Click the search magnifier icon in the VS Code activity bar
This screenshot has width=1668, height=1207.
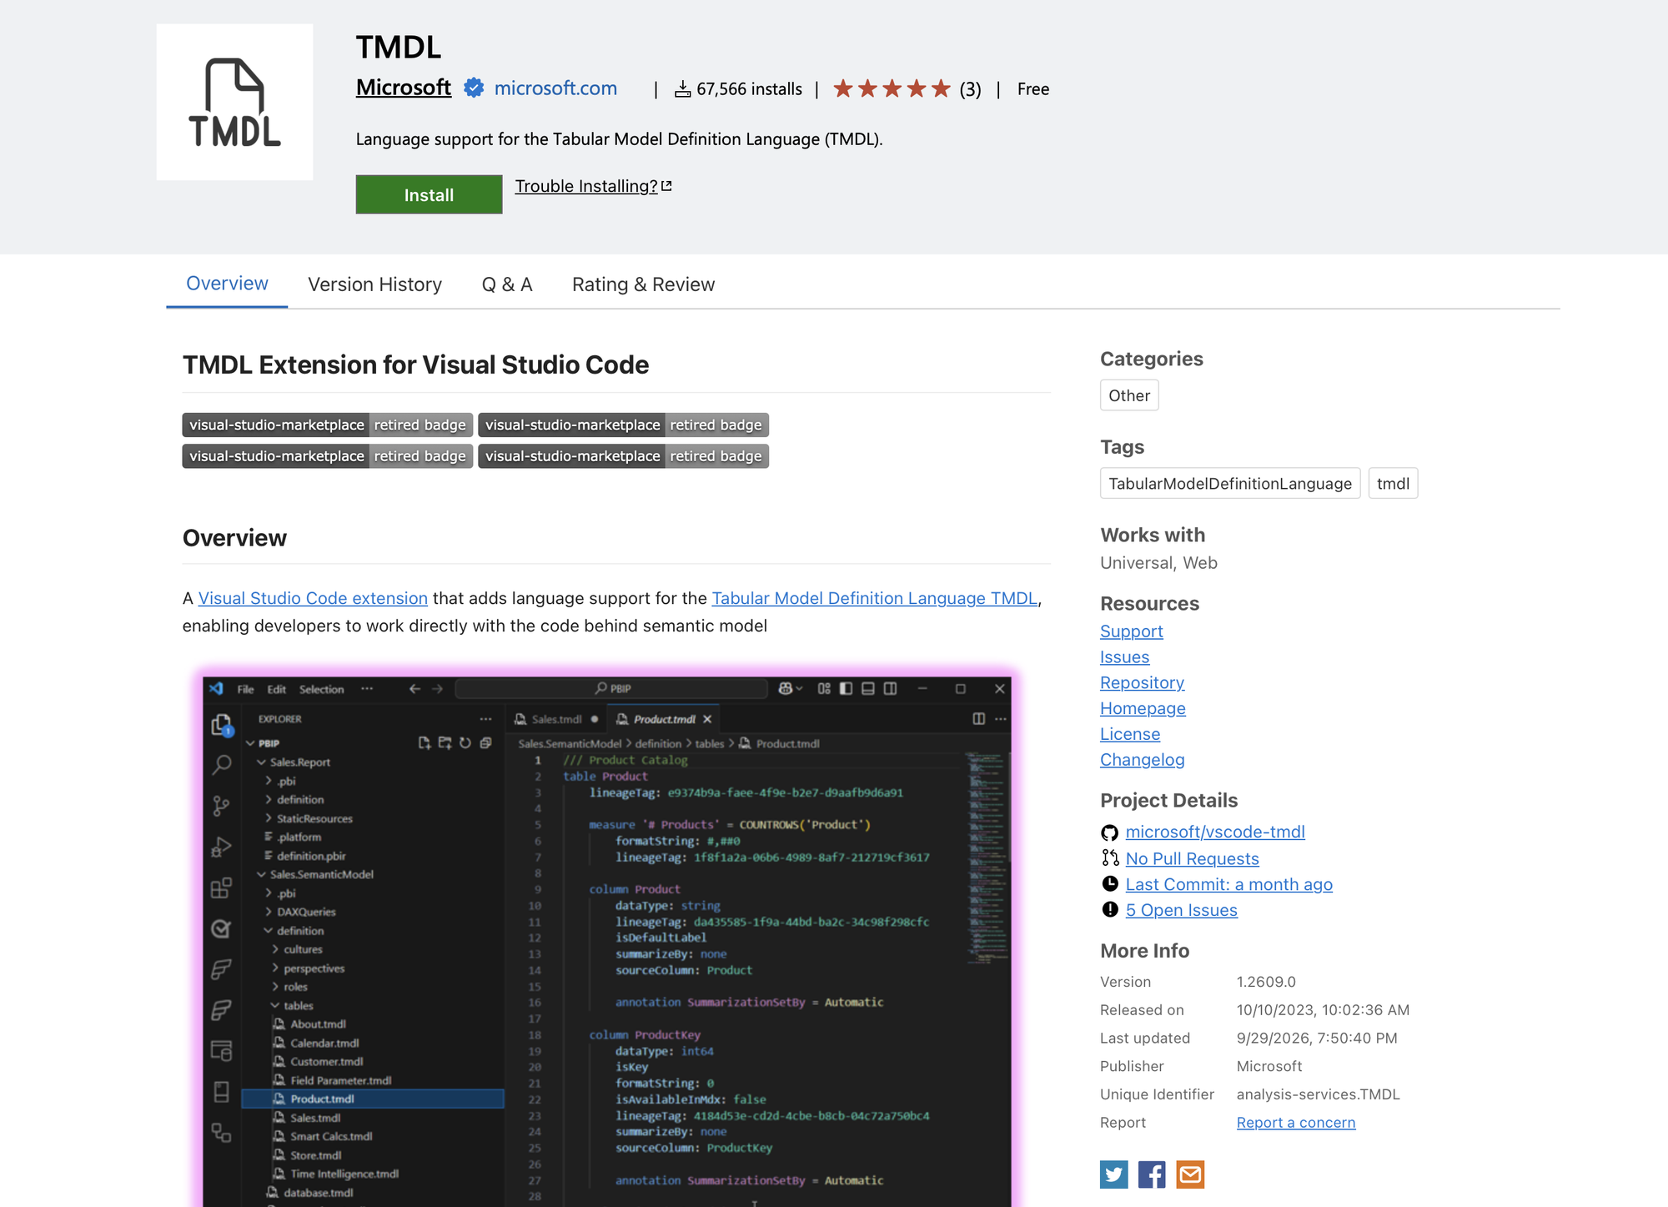[221, 765]
